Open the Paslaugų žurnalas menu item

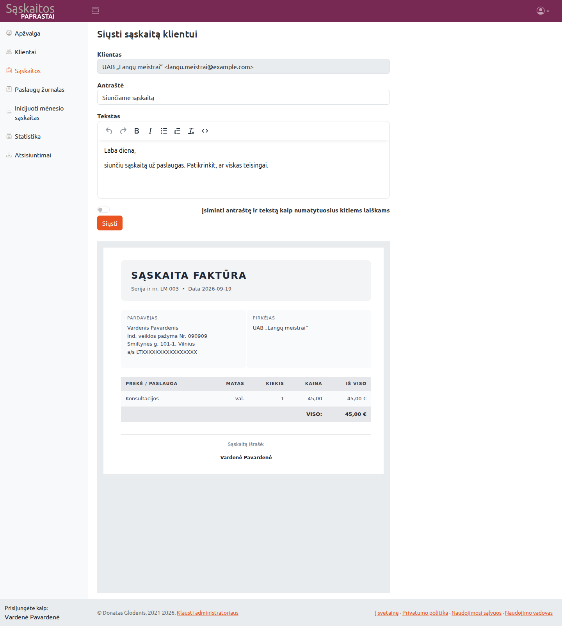click(x=44, y=89)
